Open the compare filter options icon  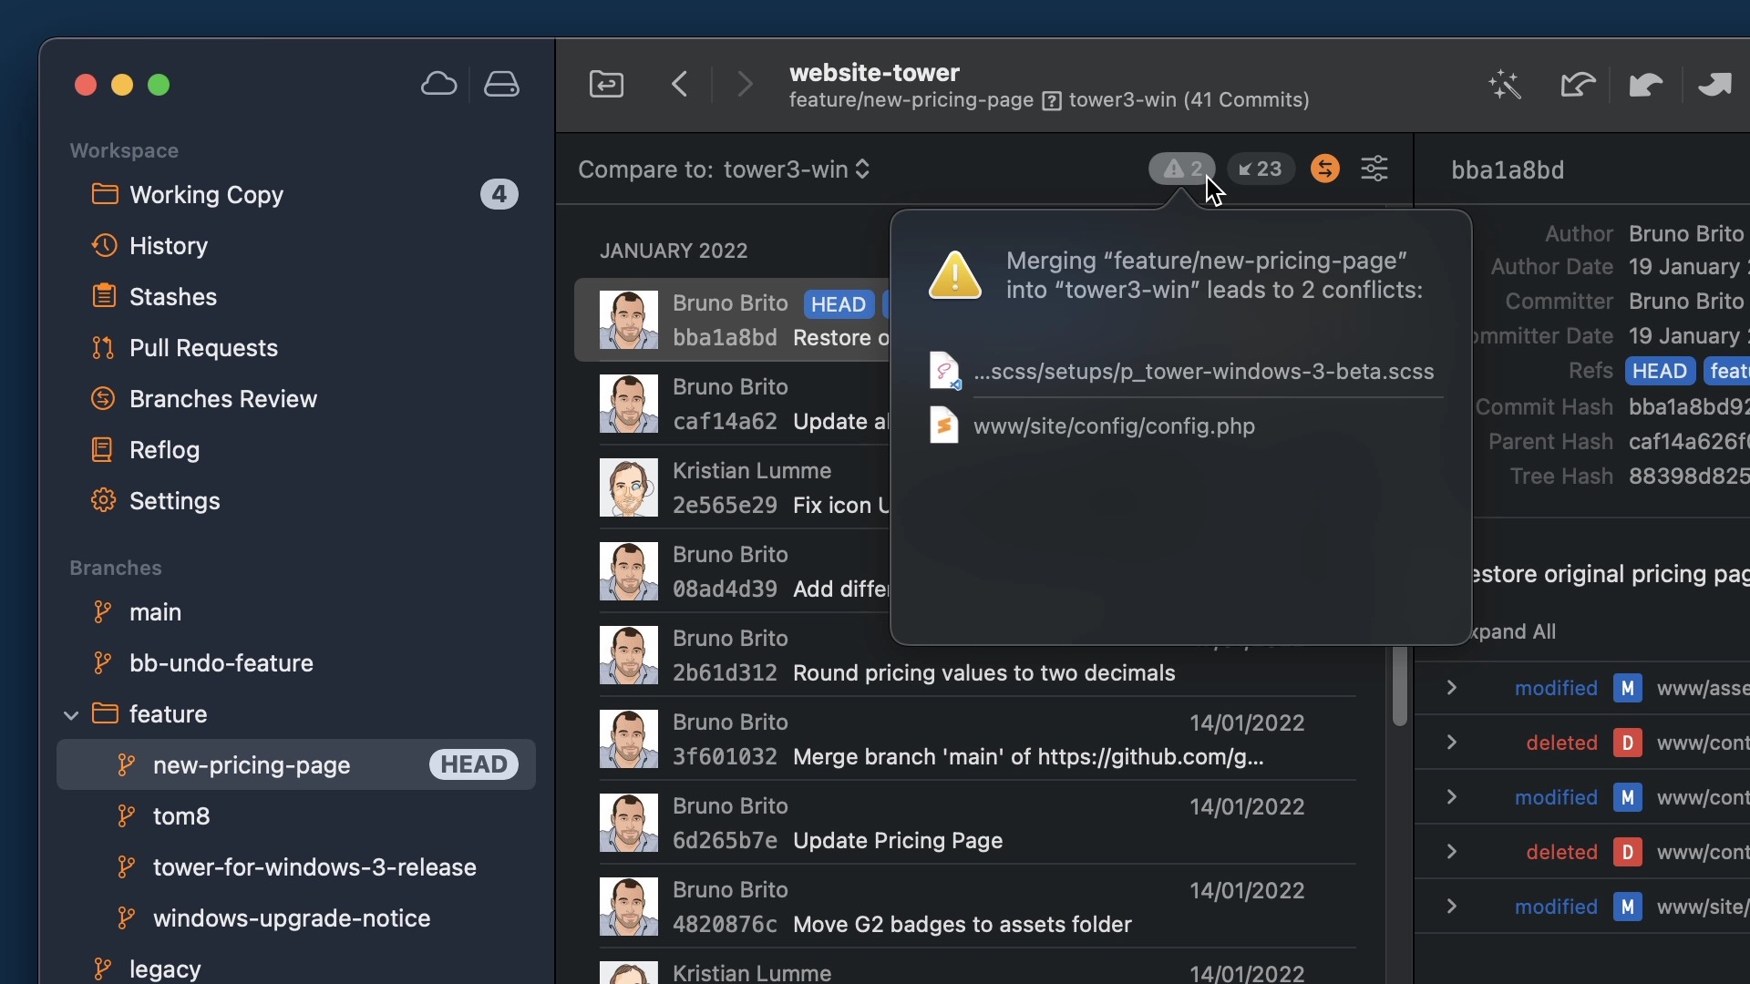tap(1375, 169)
